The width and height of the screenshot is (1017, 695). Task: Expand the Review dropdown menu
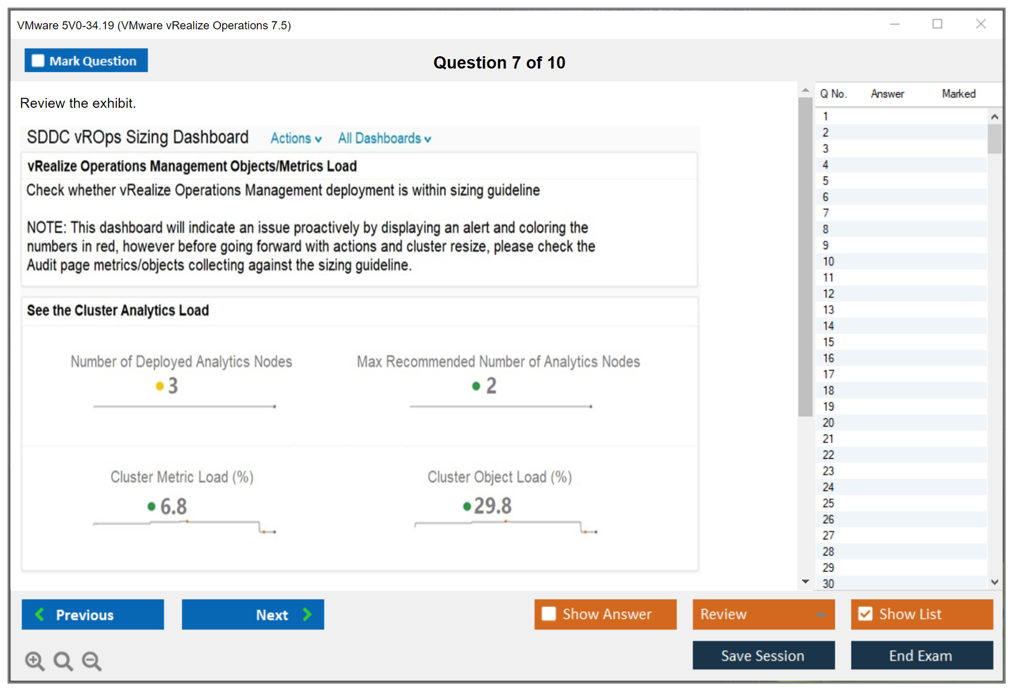(821, 614)
